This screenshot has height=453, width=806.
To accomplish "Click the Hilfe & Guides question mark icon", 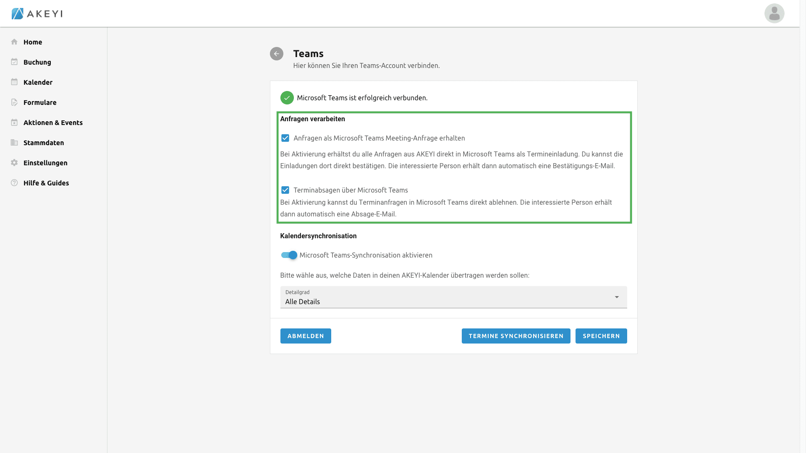I will click(14, 183).
